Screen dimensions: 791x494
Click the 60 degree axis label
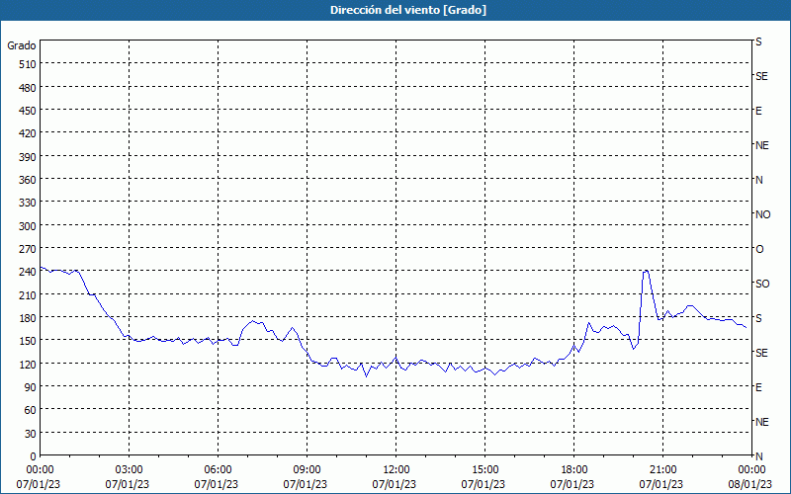point(31,410)
